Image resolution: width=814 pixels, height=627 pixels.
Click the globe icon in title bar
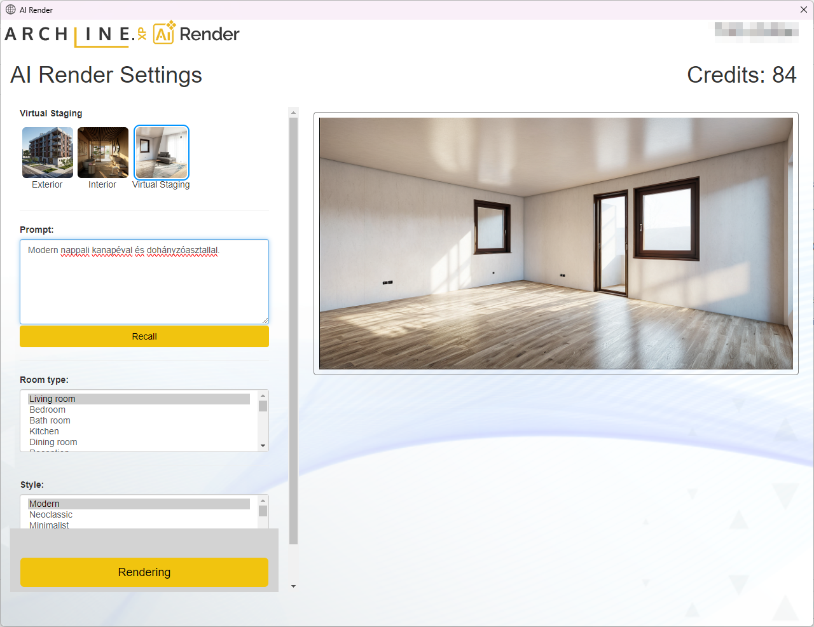coord(11,10)
